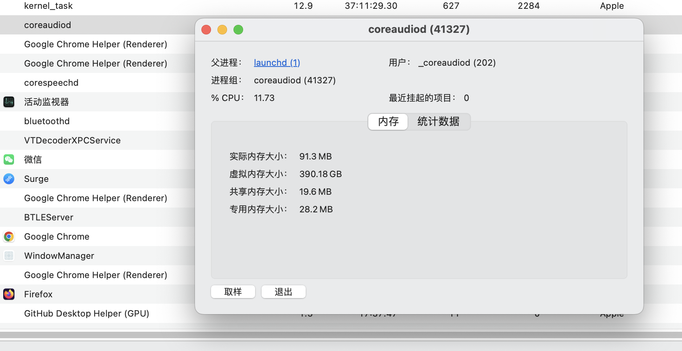Close the coreaudiod info window
The image size is (682, 351).
206,30
